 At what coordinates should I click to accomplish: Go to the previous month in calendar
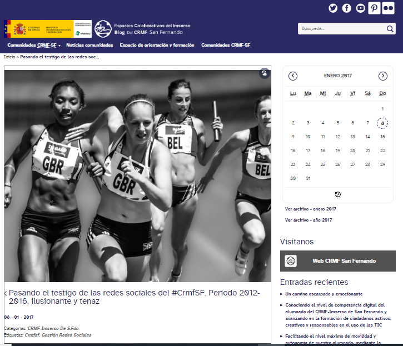(293, 76)
